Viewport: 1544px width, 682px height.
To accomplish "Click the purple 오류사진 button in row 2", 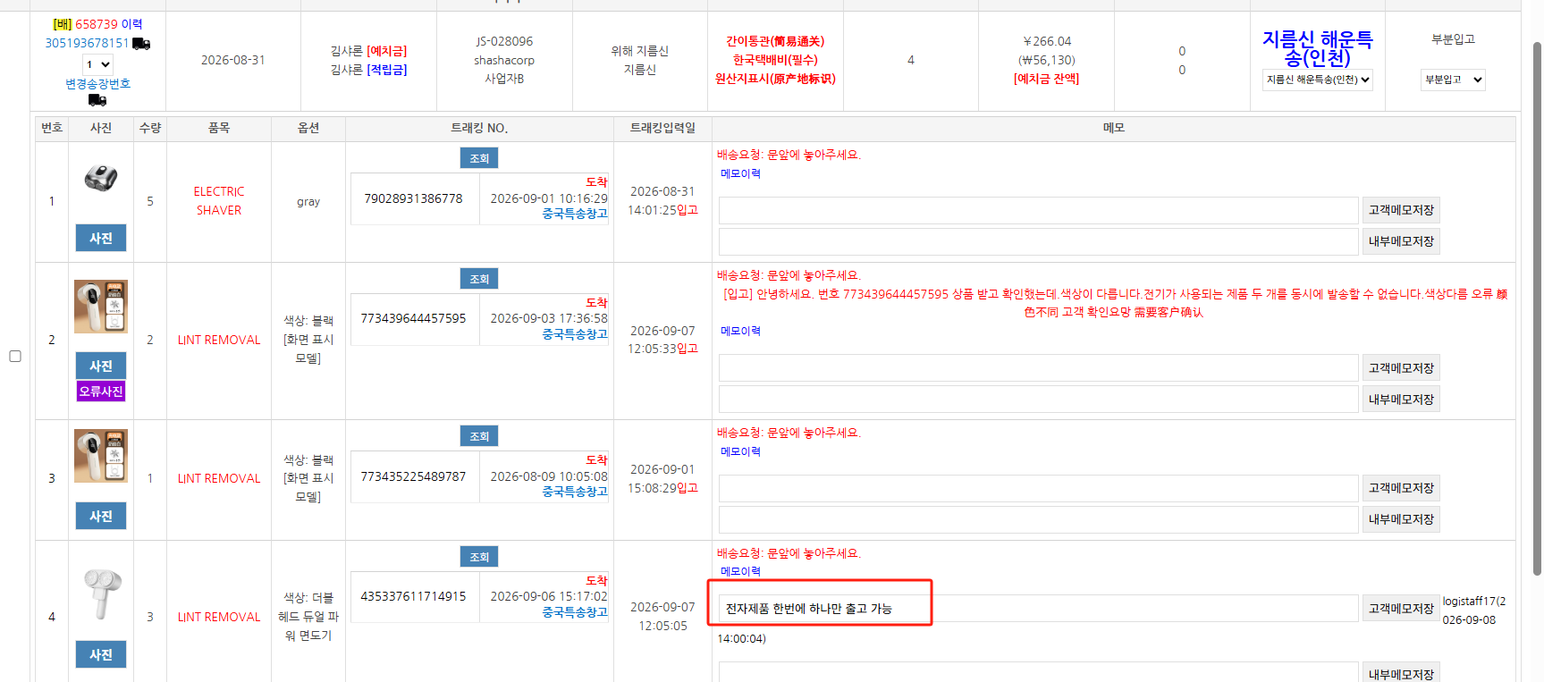I will click(x=101, y=392).
